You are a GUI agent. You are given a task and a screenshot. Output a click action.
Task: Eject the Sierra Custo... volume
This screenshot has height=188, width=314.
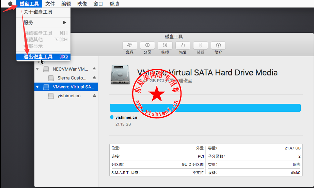point(94,78)
